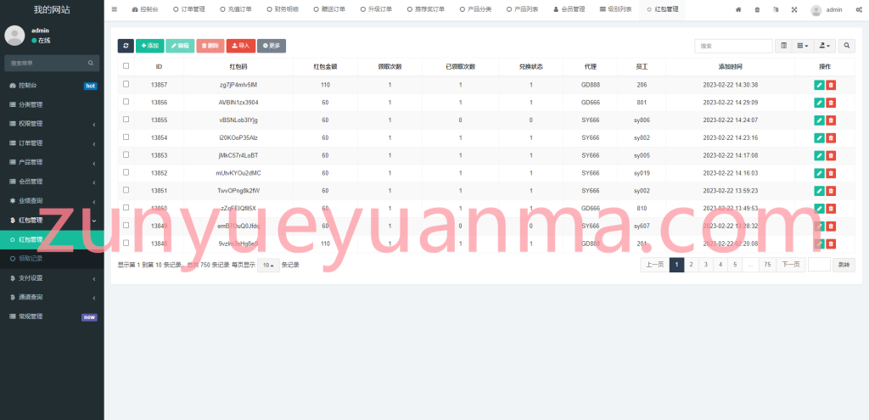Expand 通道查询 sidebar menu
869x420 pixels.
pyautogui.click(x=52, y=297)
